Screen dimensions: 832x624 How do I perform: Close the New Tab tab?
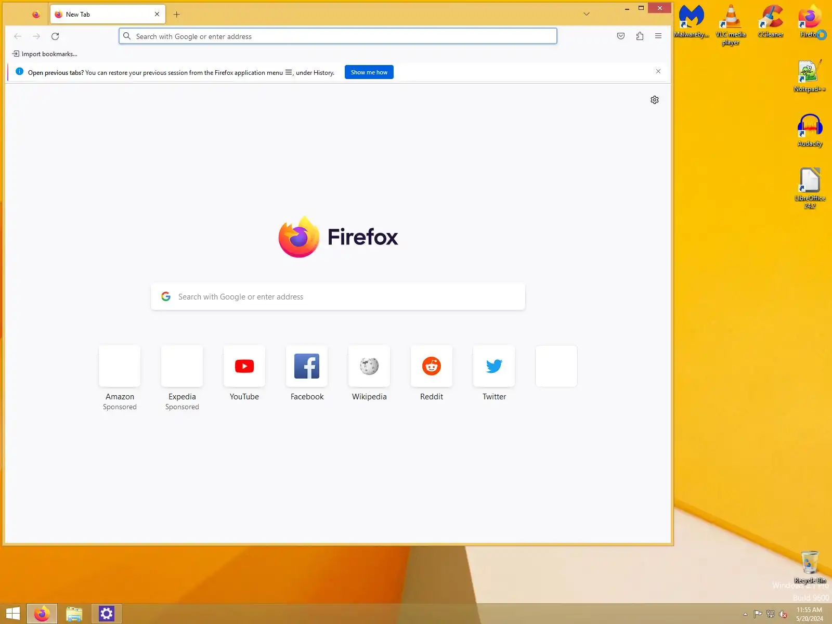click(157, 15)
